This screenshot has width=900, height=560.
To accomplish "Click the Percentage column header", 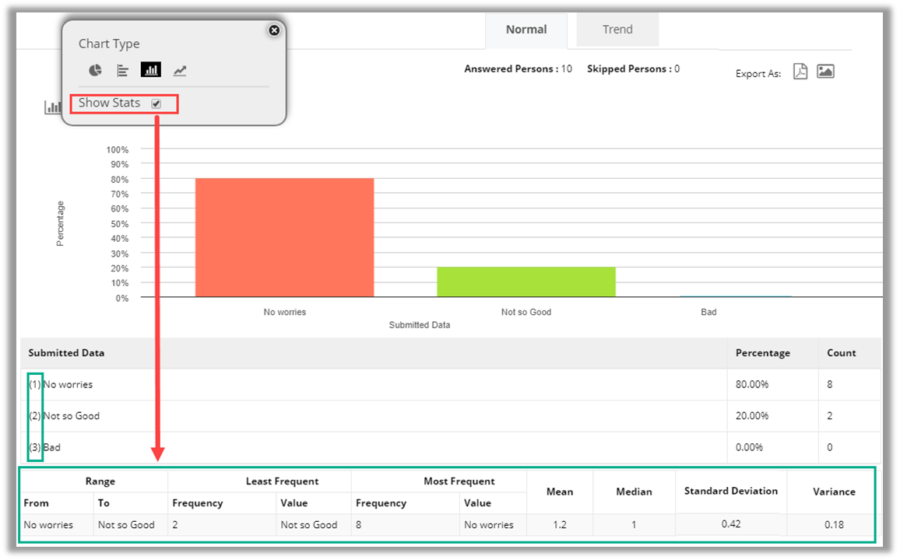I will click(x=762, y=353).
